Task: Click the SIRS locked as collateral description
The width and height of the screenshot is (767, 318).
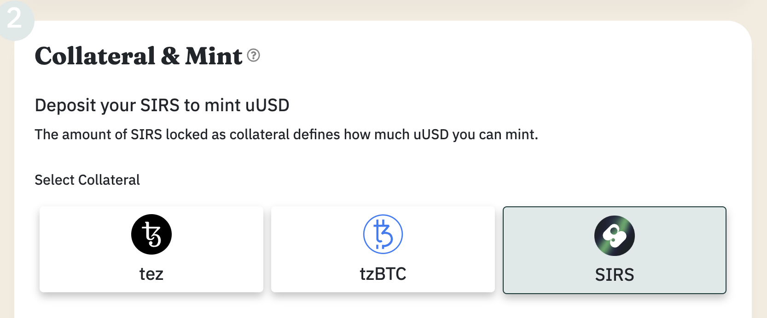Action: pyautogui.click(x=286, y=135)
